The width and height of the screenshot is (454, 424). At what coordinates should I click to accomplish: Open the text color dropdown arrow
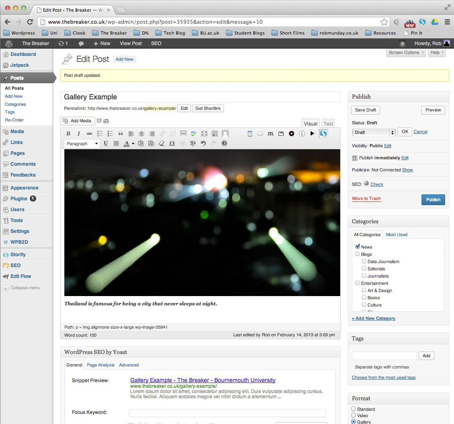[x=133, y=143]
